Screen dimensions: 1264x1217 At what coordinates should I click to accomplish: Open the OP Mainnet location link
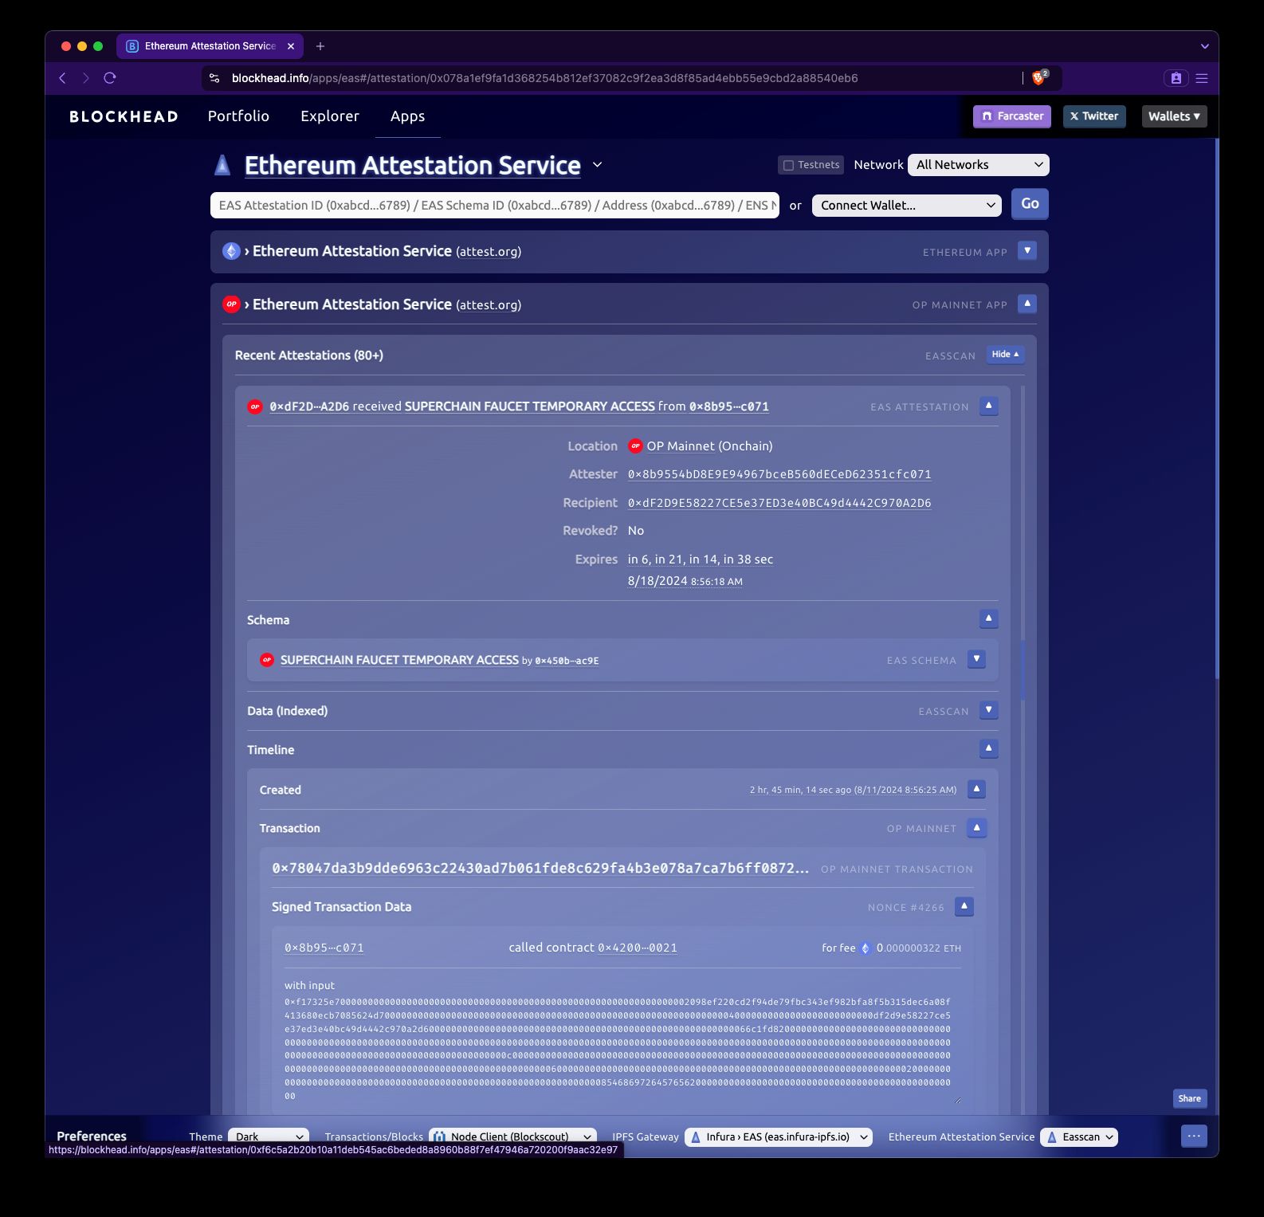pyautogui.click(x=681, y=446)
